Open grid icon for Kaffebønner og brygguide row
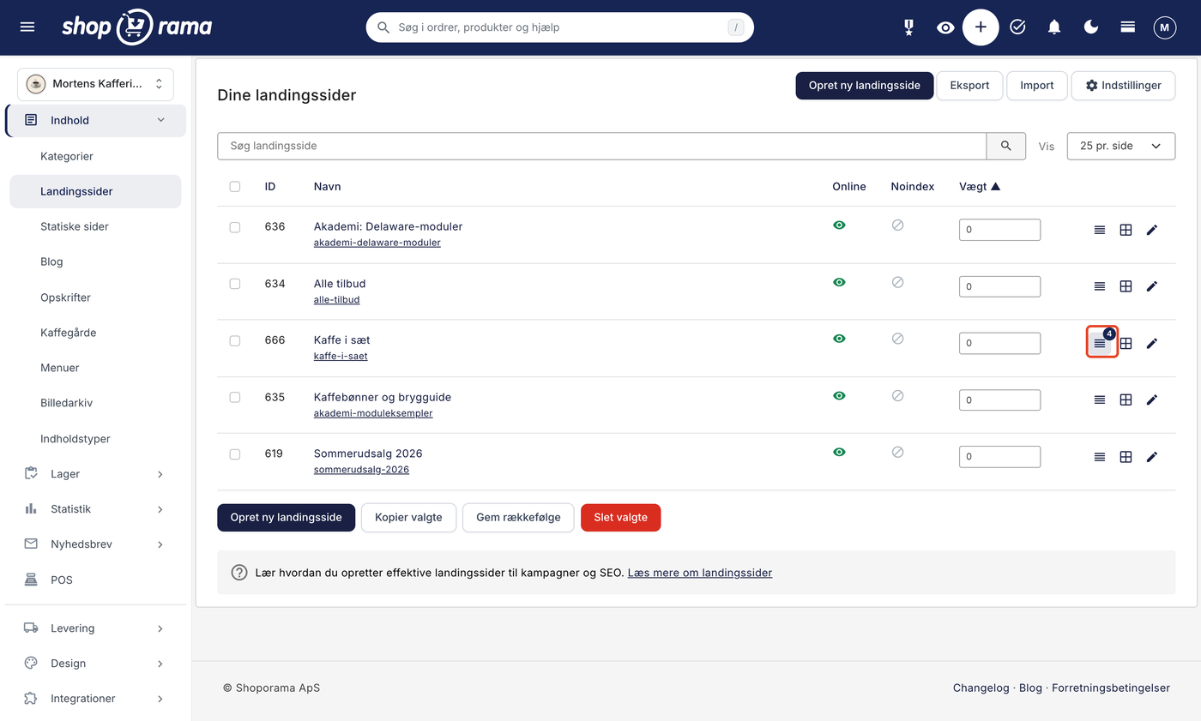 [x=1126, y=400]
